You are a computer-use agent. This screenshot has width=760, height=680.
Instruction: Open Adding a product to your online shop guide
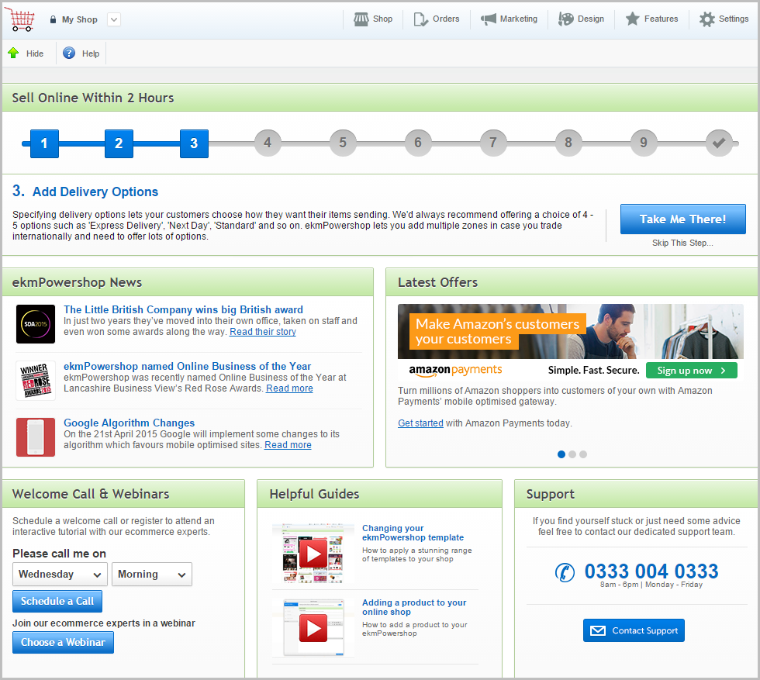coord(414,607)
